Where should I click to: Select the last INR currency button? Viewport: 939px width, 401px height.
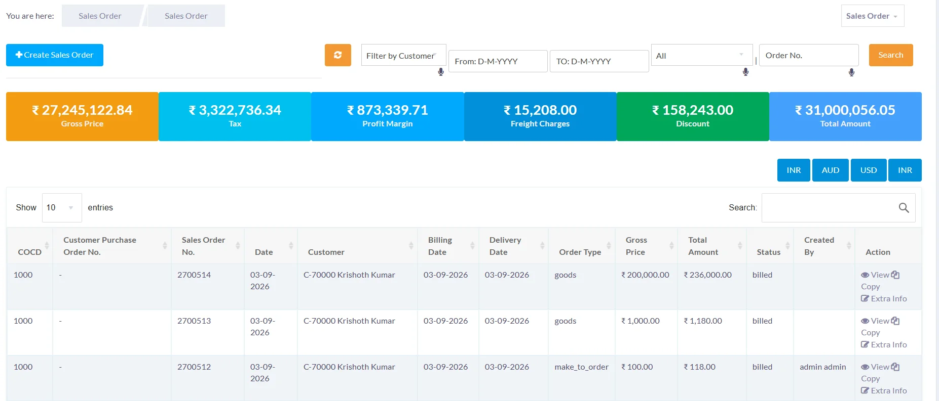point(905,170)
